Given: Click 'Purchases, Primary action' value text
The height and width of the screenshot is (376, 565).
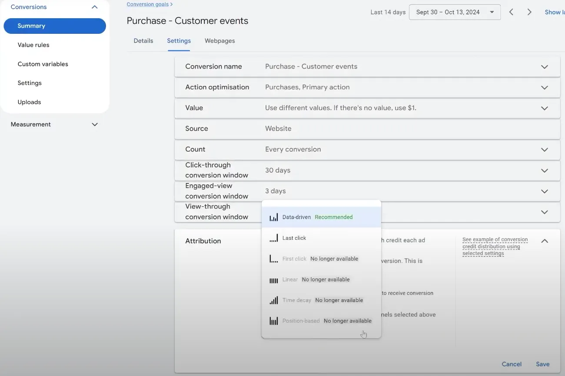Looking at the screenshot, I should [307, 88].
